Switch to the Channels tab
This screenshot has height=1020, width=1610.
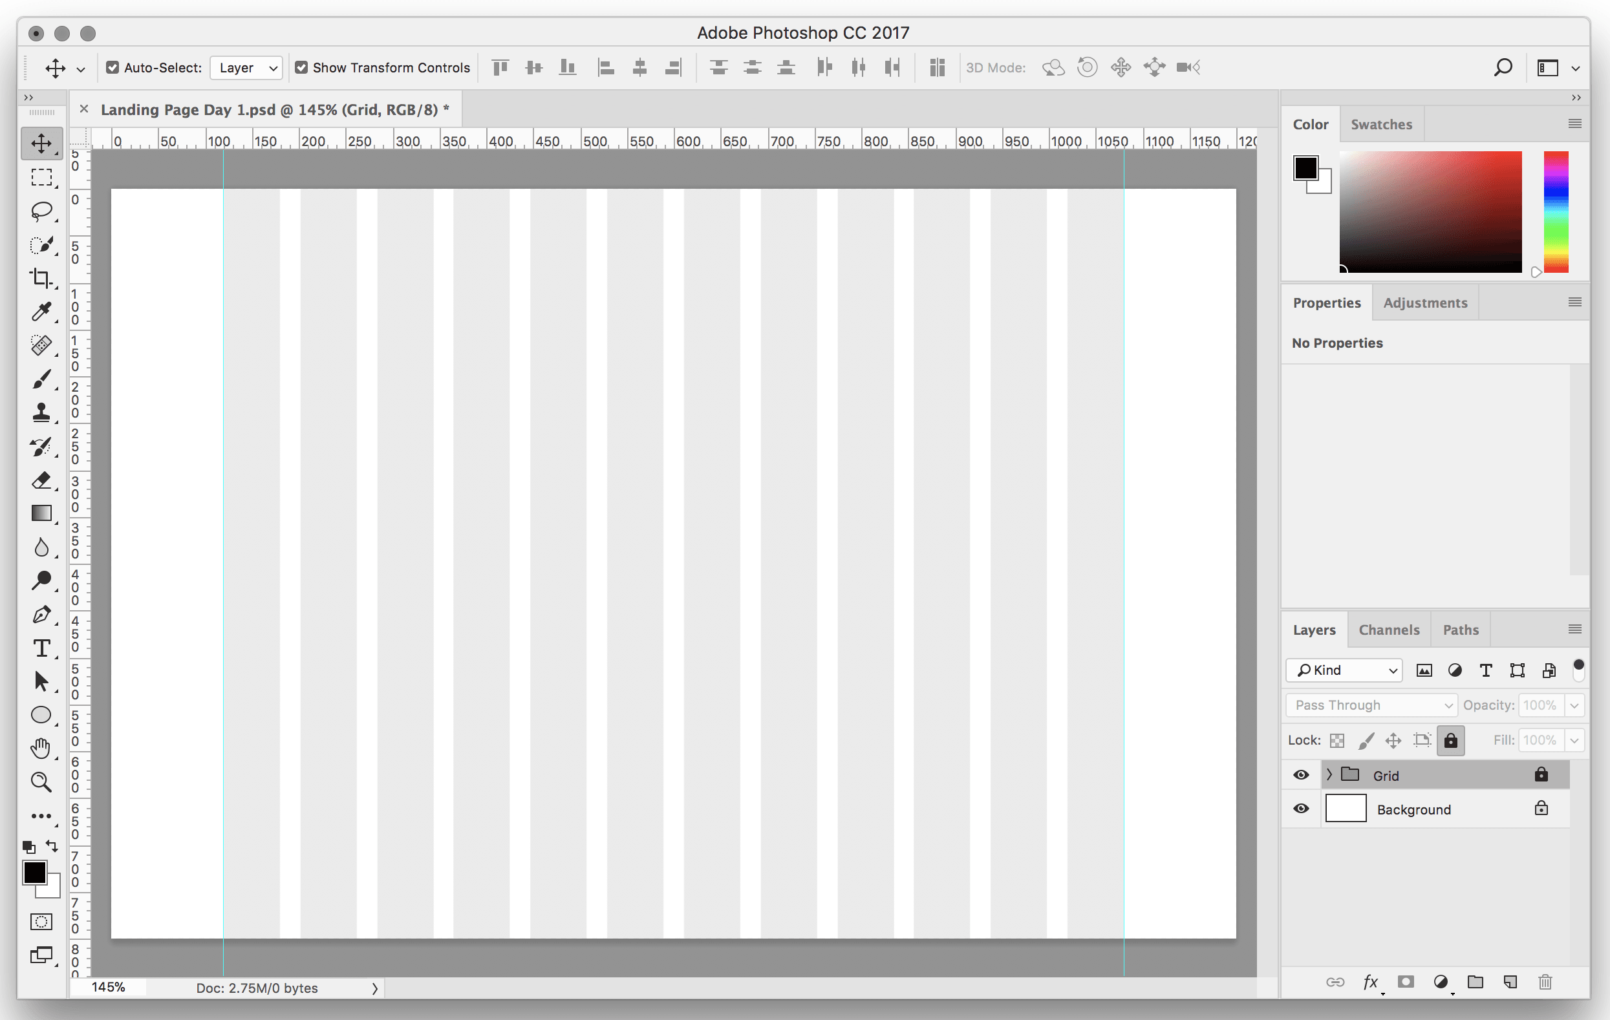pyautogui.click(x=1388, y=629)
